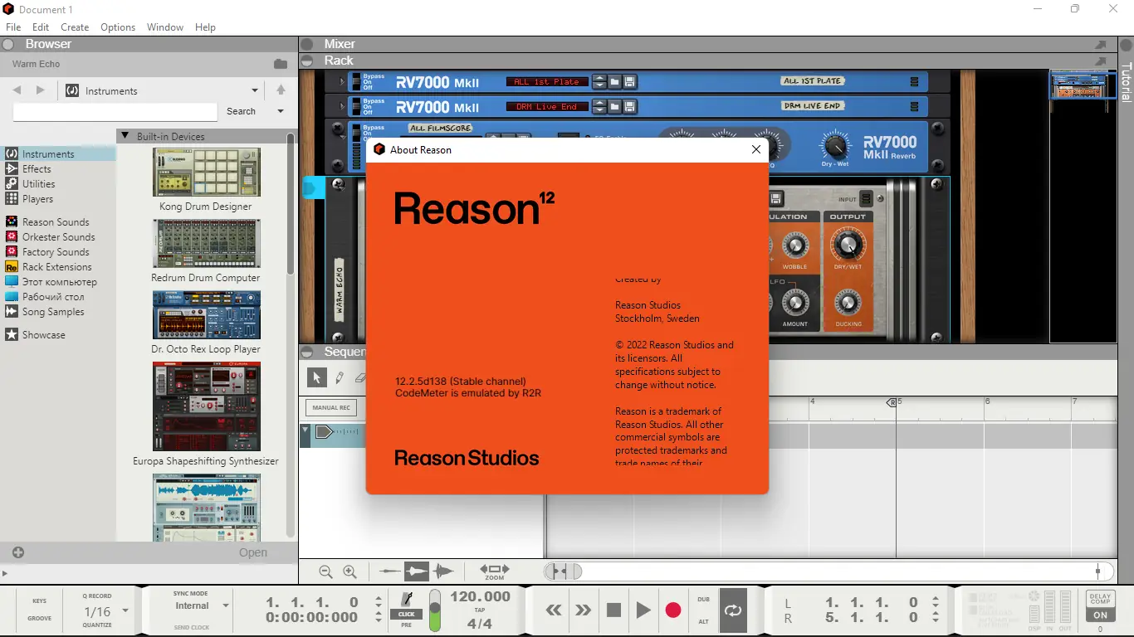Open the Window menu

coord(165,27)
